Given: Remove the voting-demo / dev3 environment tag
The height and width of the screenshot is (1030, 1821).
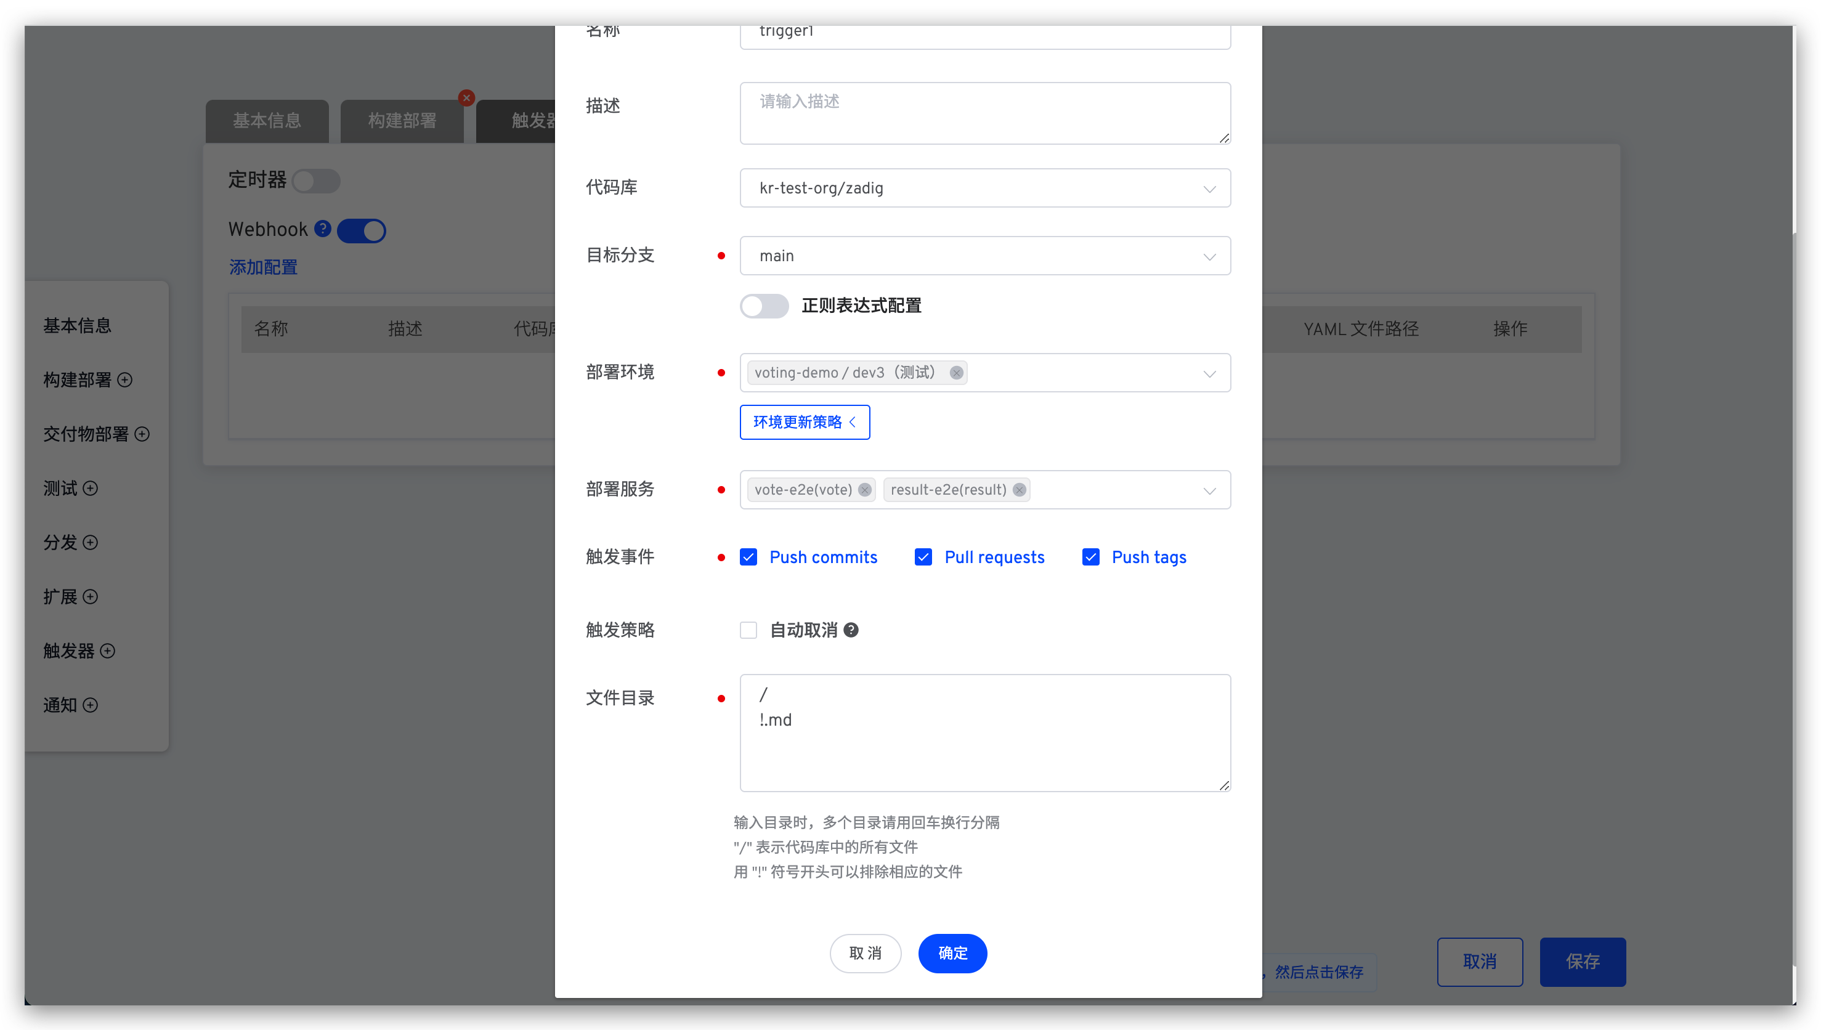Looking at the screenshot, I should [956, 373].
